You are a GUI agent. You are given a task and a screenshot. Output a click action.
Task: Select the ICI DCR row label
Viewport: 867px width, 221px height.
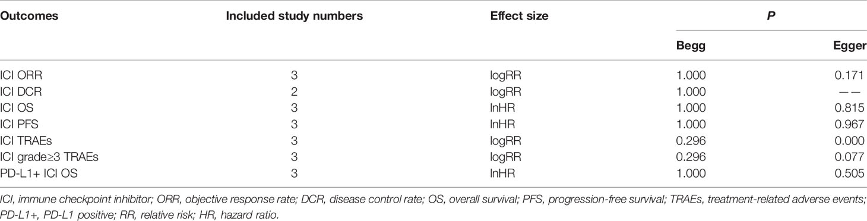[x=19, y=92]
